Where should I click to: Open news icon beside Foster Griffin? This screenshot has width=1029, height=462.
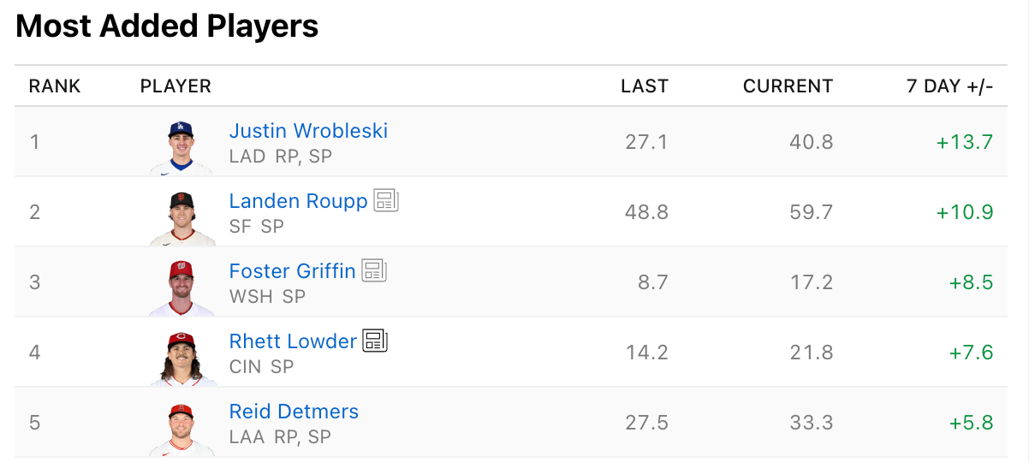point(374,271)
